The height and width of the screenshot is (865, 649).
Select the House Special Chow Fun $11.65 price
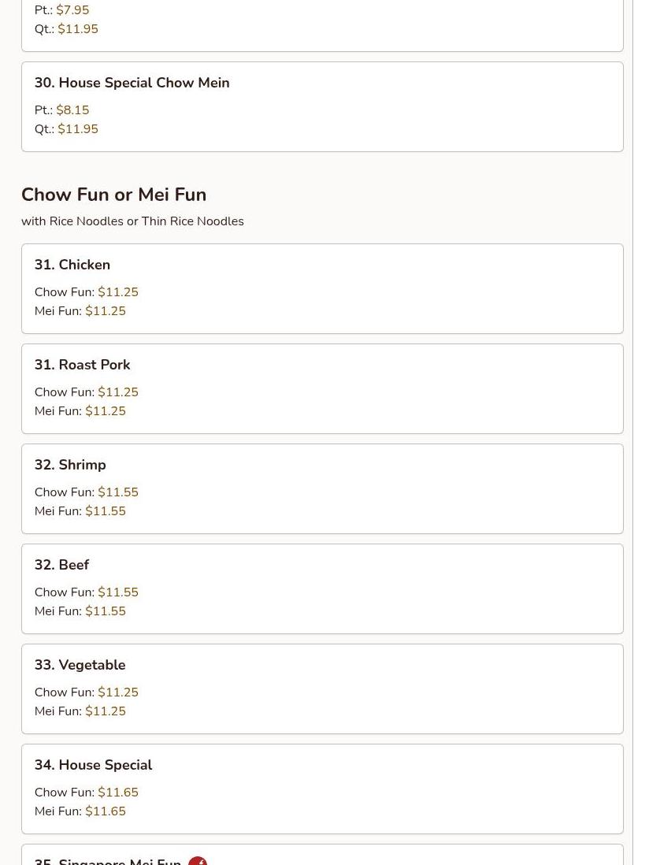click(117, 793)
